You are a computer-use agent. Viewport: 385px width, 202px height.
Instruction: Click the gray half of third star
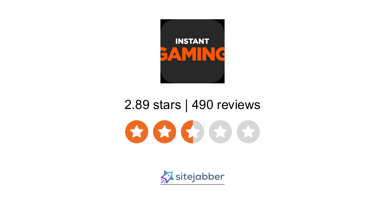click(198, 132)
